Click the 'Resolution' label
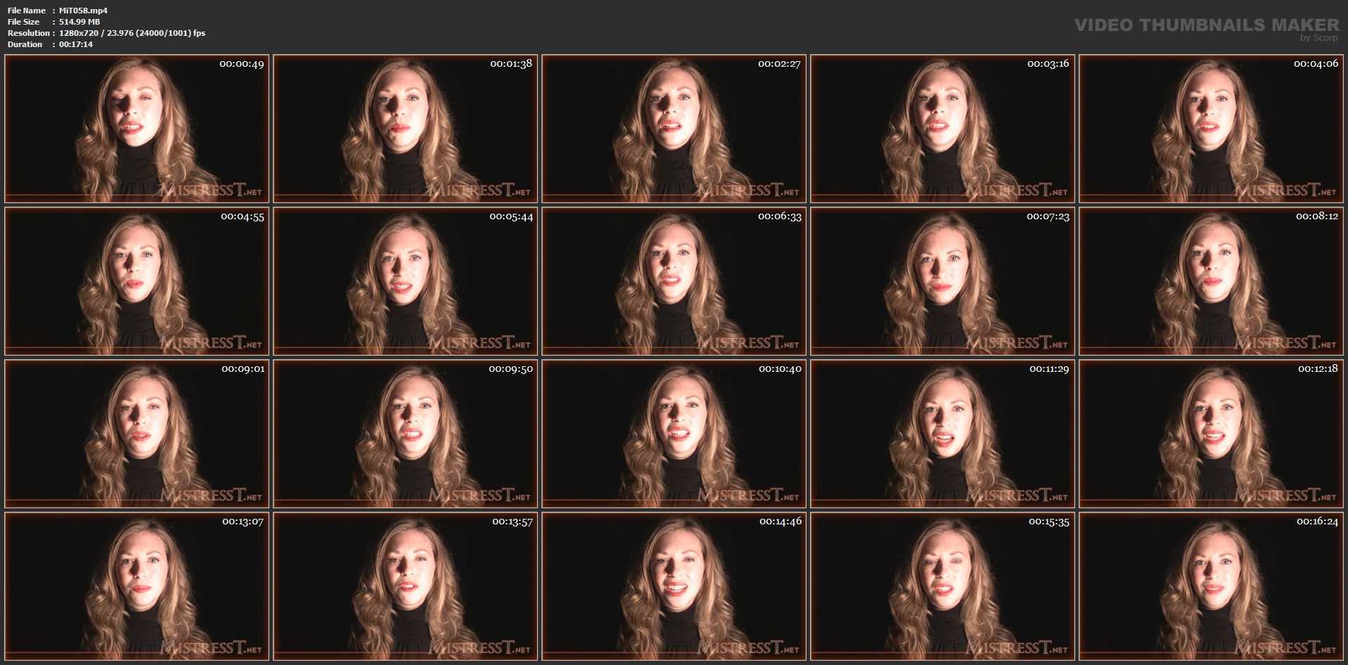The width and height of the screenshot is (1348, 665). (29, 33)
